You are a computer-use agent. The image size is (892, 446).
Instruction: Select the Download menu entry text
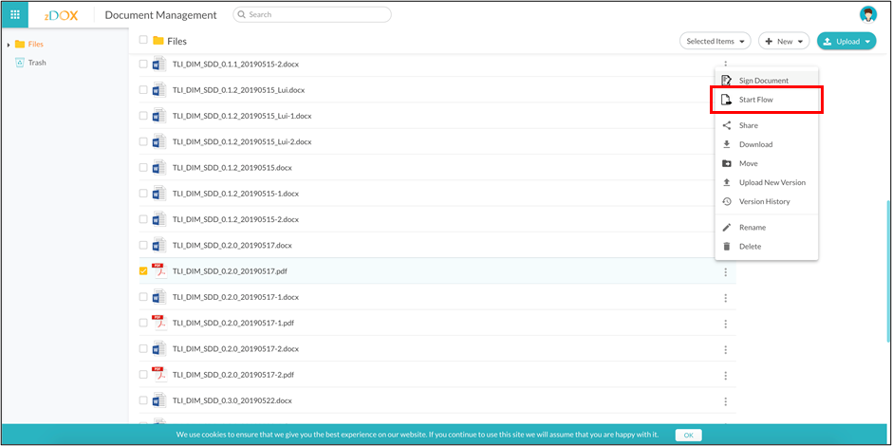tap(755, 144)
